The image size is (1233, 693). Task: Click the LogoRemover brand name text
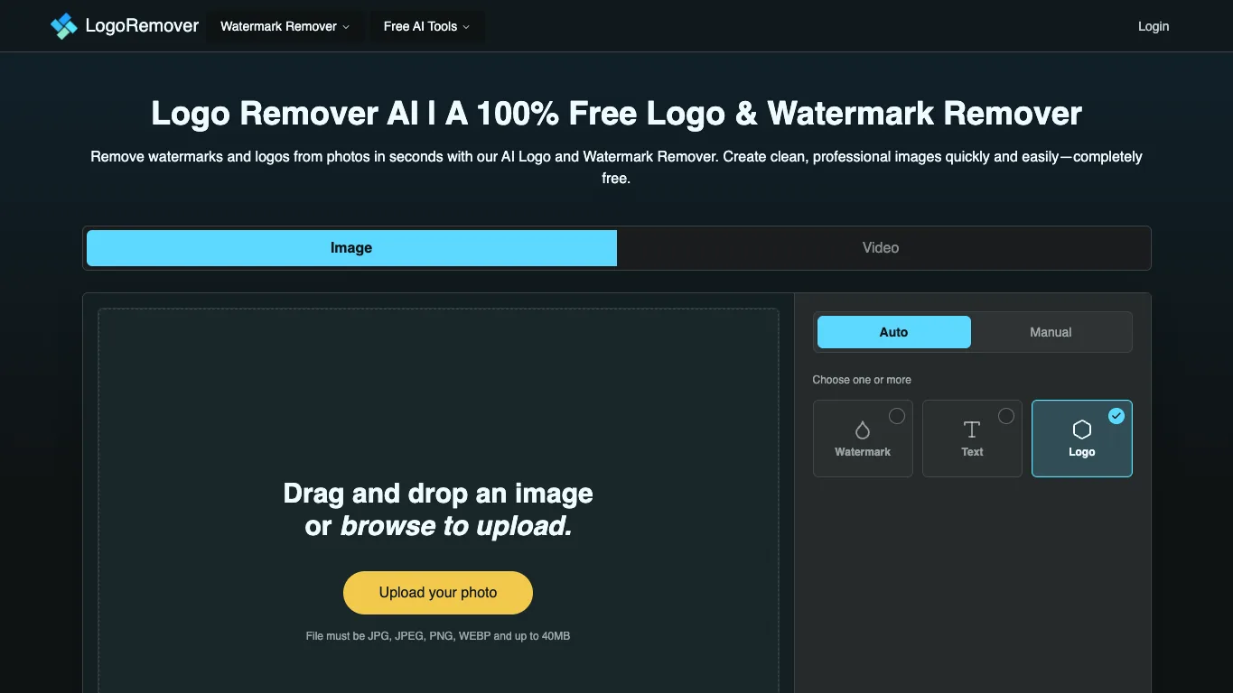[x=142, y=26]
